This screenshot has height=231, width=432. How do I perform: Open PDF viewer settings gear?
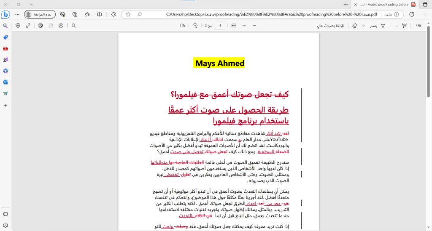(18, 26)
